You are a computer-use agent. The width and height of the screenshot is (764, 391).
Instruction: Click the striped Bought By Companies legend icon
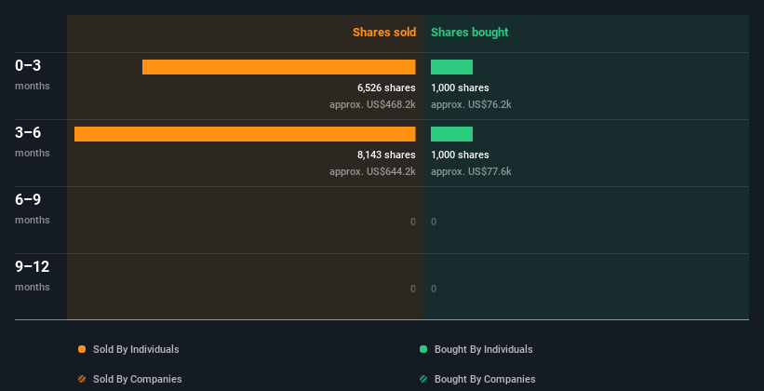423,379
